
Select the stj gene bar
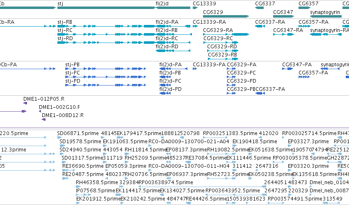pos(106,8)
